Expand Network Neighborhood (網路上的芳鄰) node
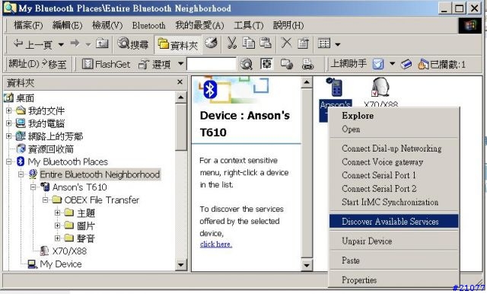Image resolution: width=487 pixels, height=294 pixels. click(8, 136)
